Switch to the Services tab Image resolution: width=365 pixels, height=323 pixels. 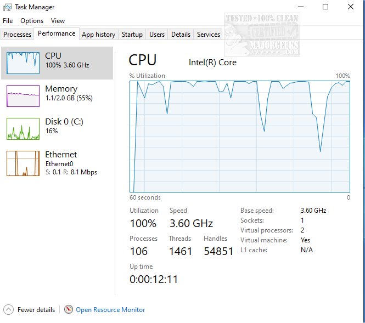(209, 35)
